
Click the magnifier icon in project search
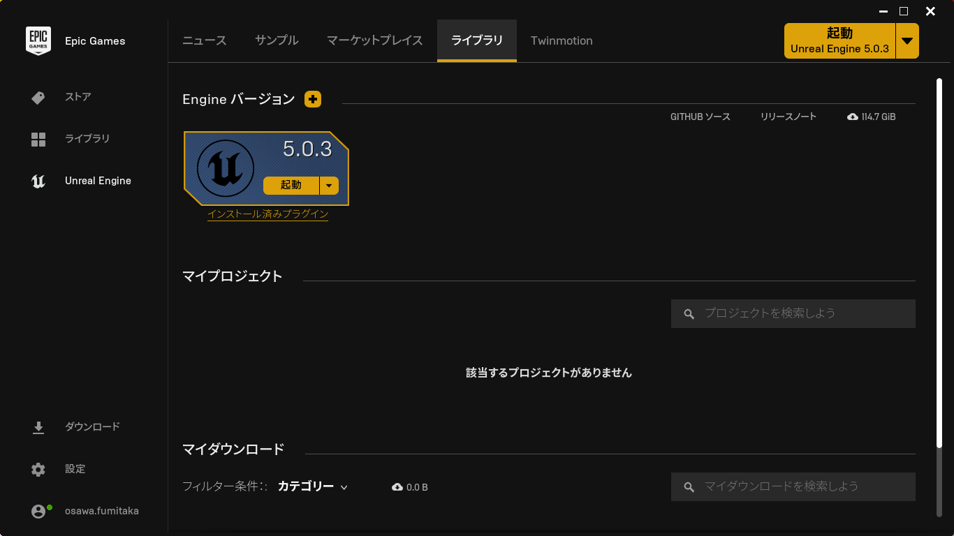pos(689,314)
